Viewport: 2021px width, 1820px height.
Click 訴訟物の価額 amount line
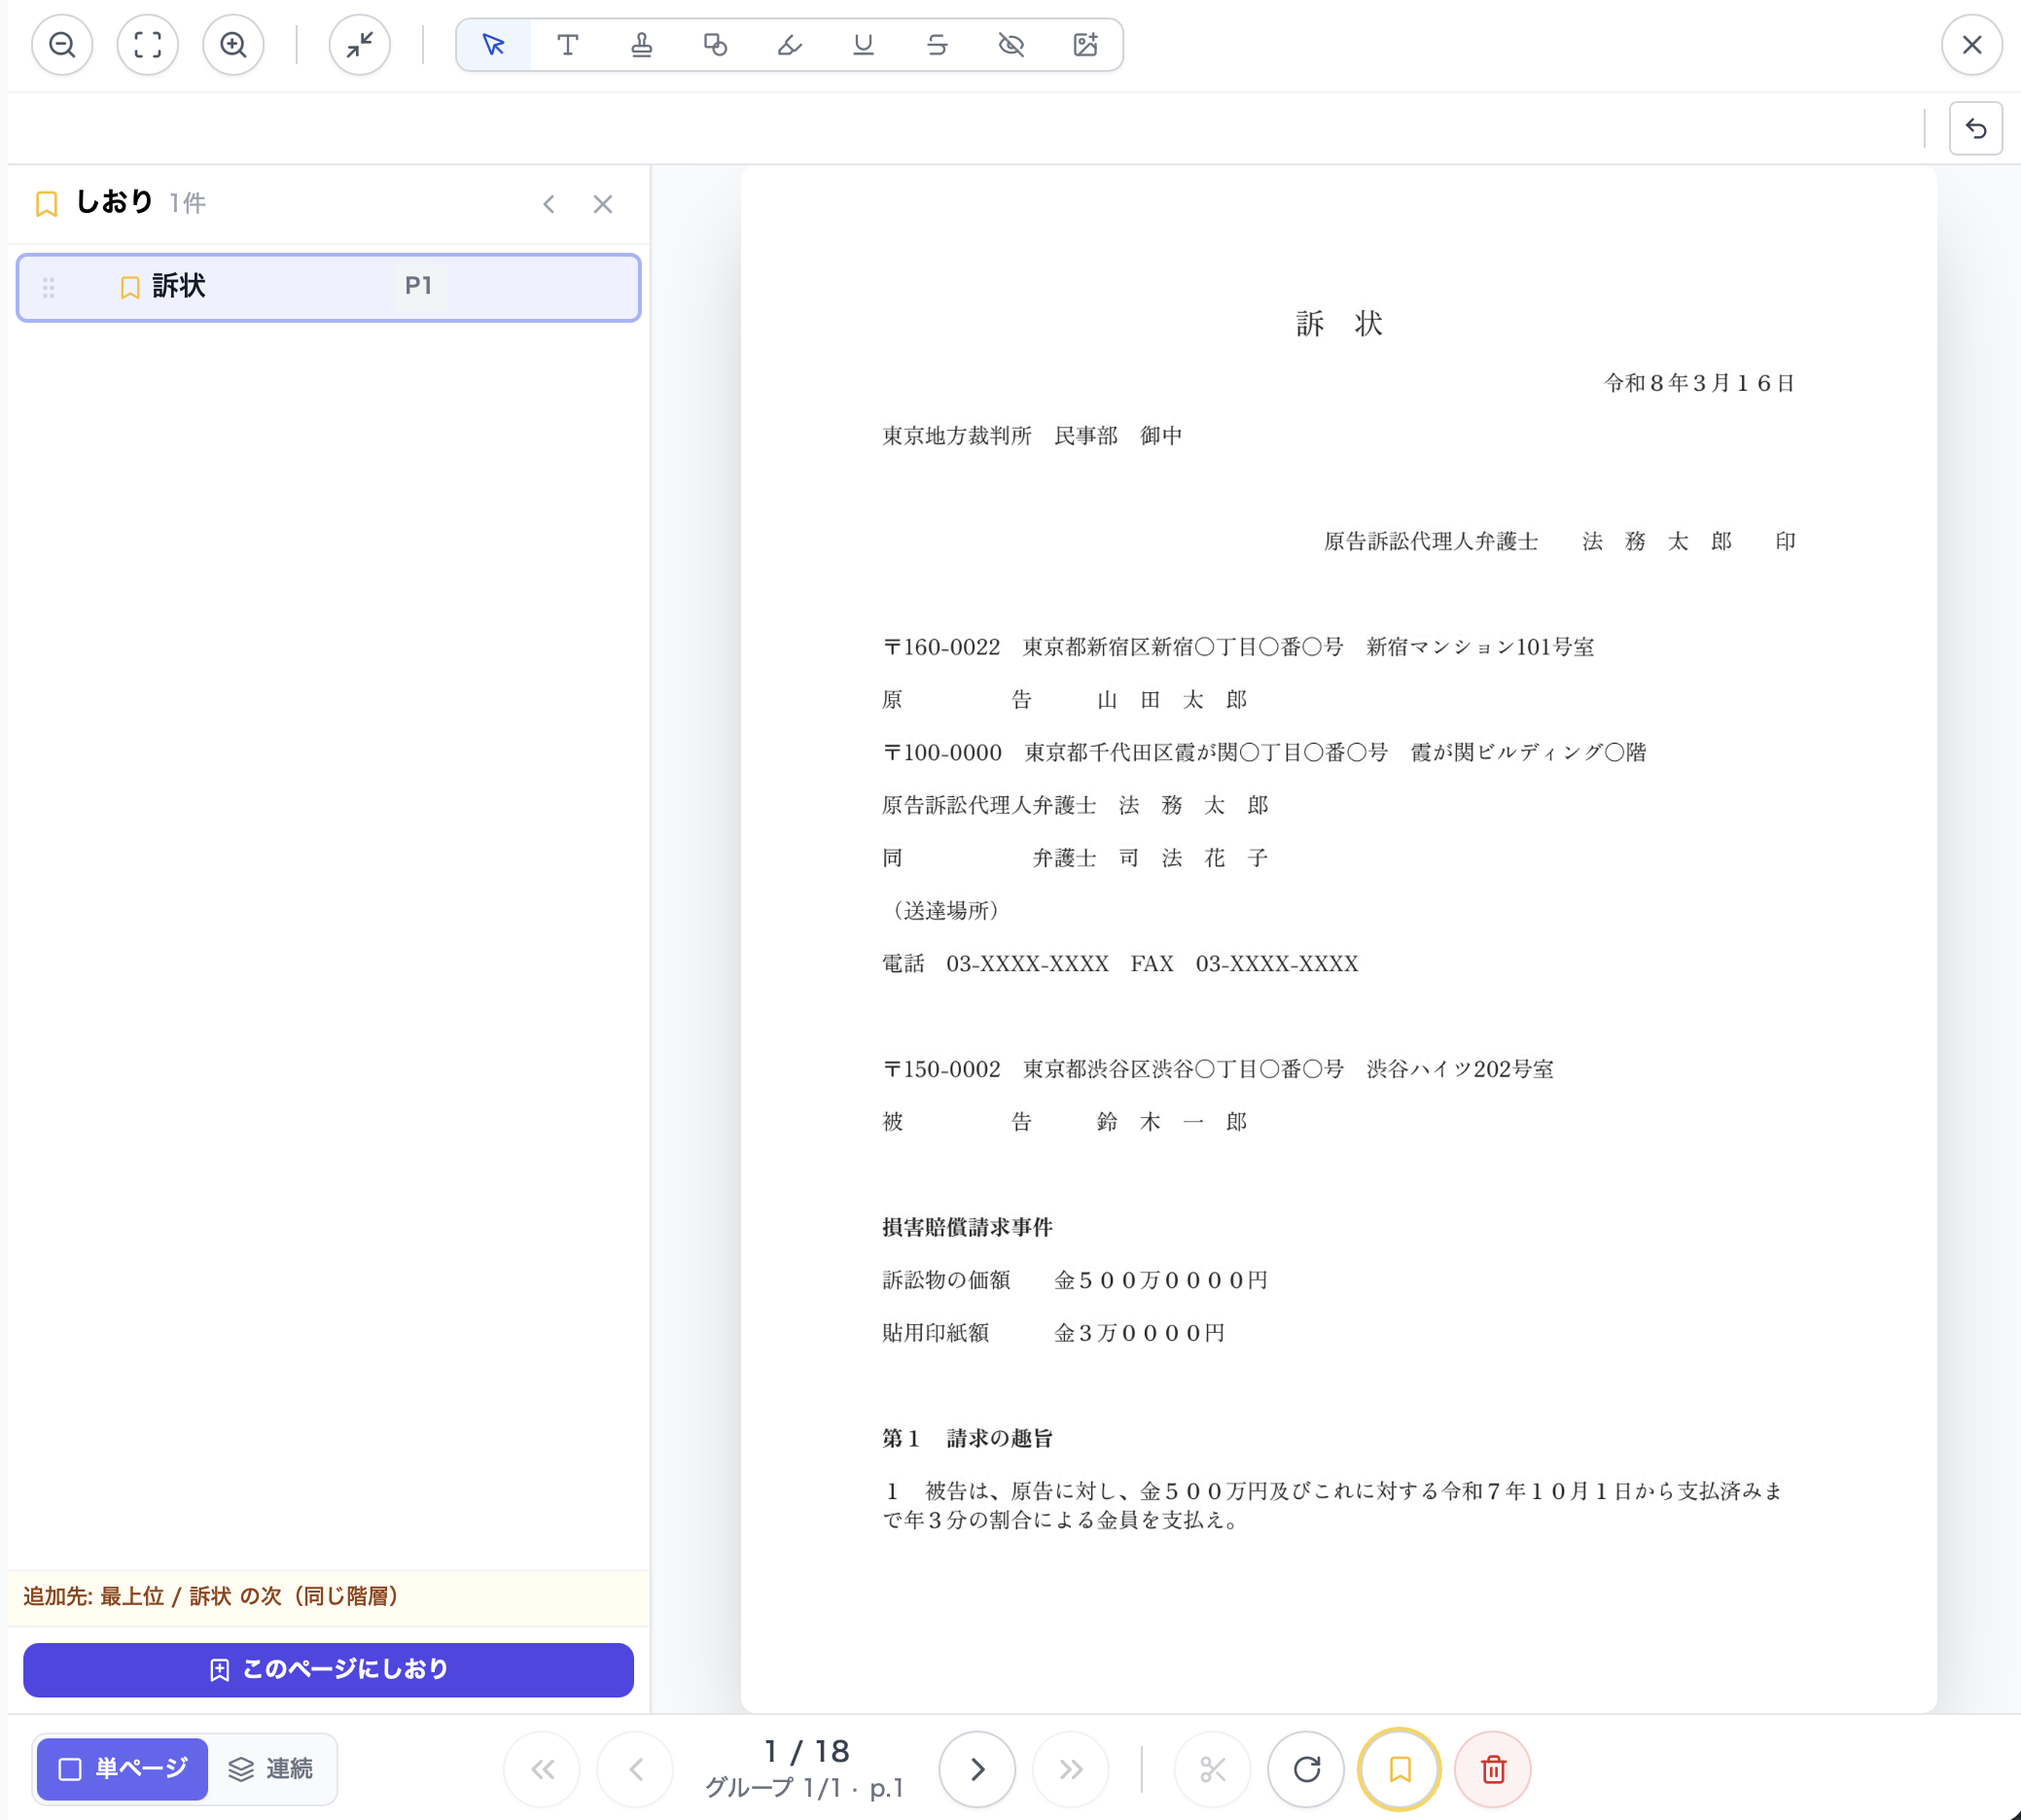coord(1076,1281)
